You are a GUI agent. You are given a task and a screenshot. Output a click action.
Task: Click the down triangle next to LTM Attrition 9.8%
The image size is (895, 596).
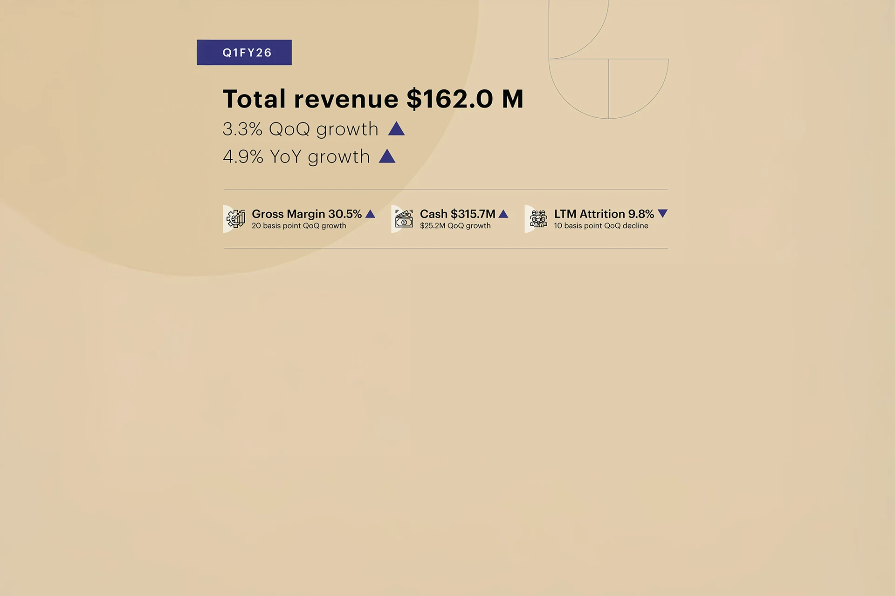click(x=662, y=214)
